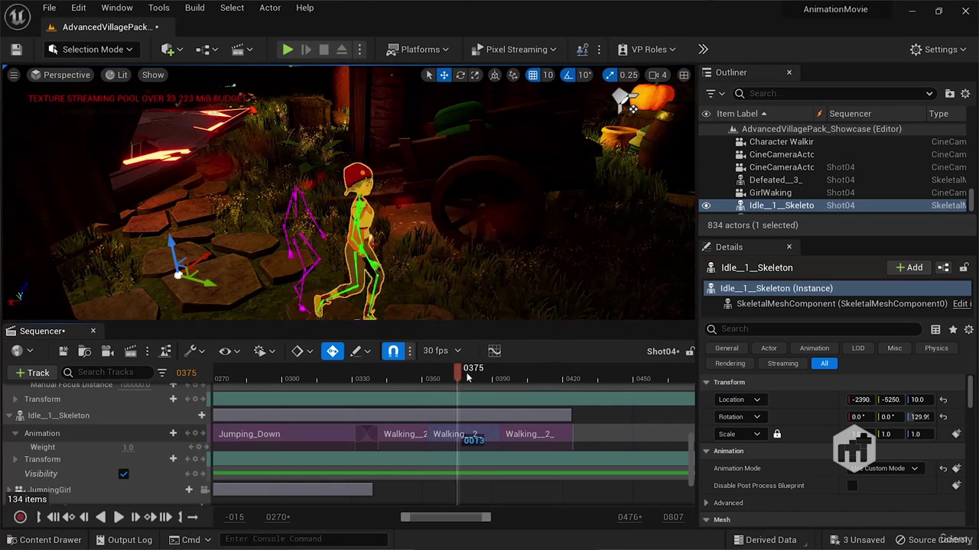Image resolution: width=979 pixels, height=550 pixels.
Task: Collapse the Transform section in Details
Action: [x=707, y=382]
